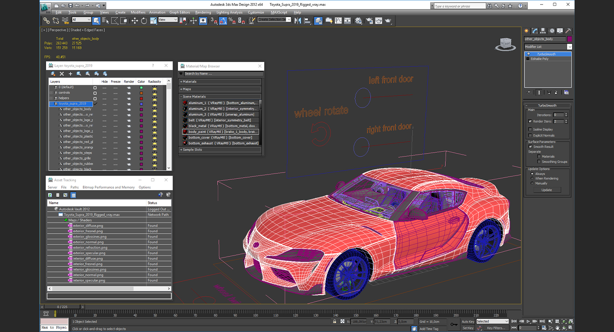
Task: Uncheck the Smooth Result checkbox
Action: click(530, 146)
